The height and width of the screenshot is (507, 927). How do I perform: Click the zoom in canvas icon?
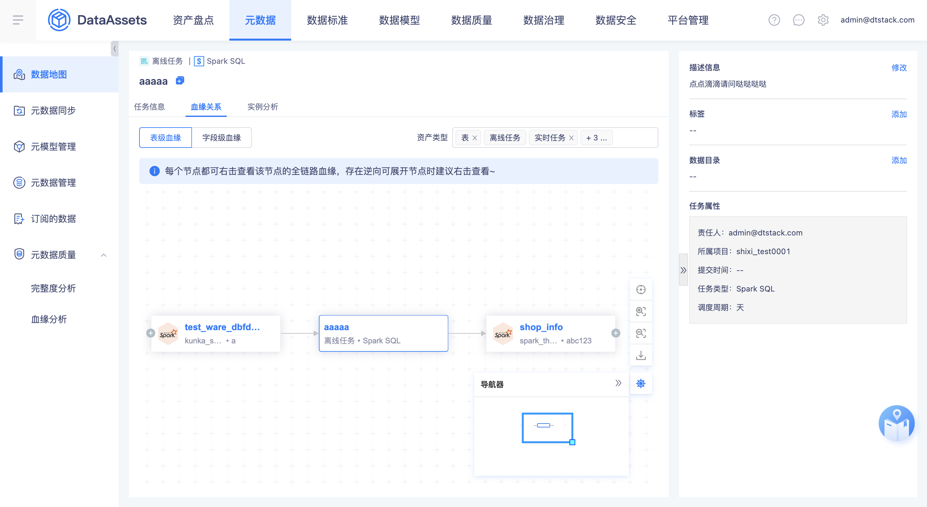[x=641, y=311]
